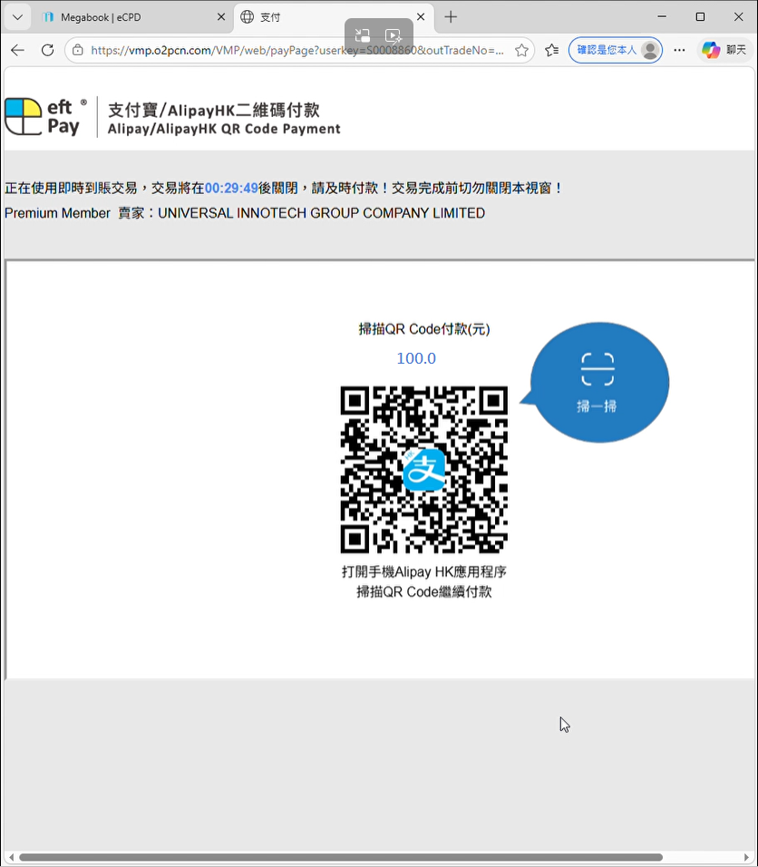Screen dimensions: 758x867
Task: Click 掃描QR Code付款(元) label
Action: point(424,329)
